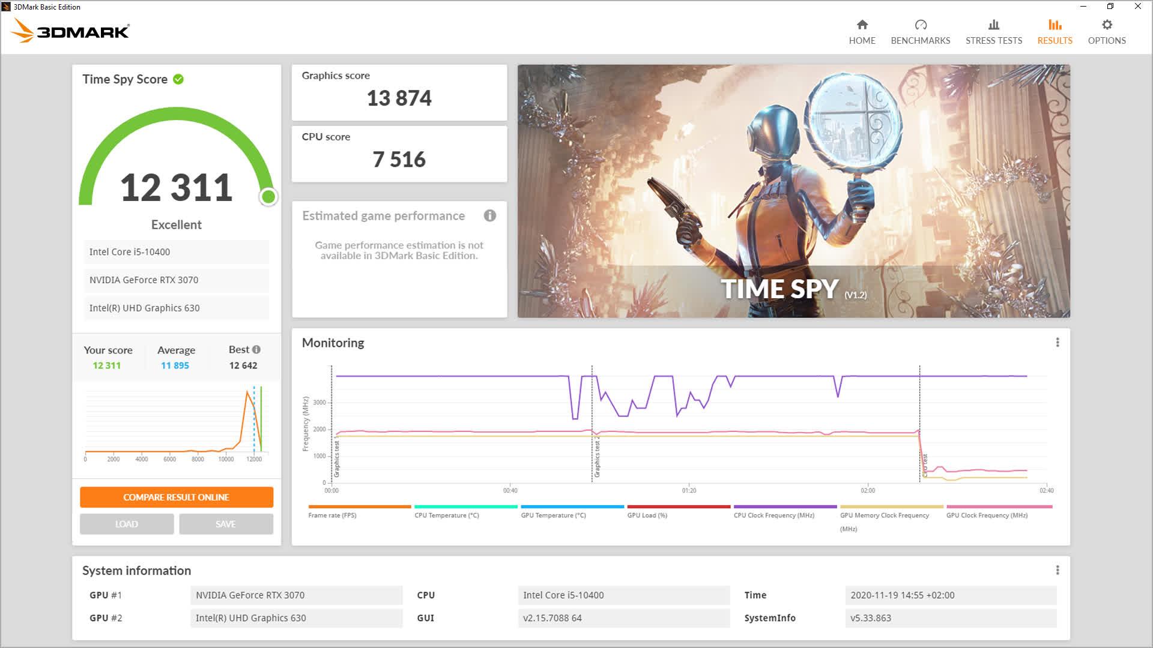Click the SAVE button

pos(225,524)
